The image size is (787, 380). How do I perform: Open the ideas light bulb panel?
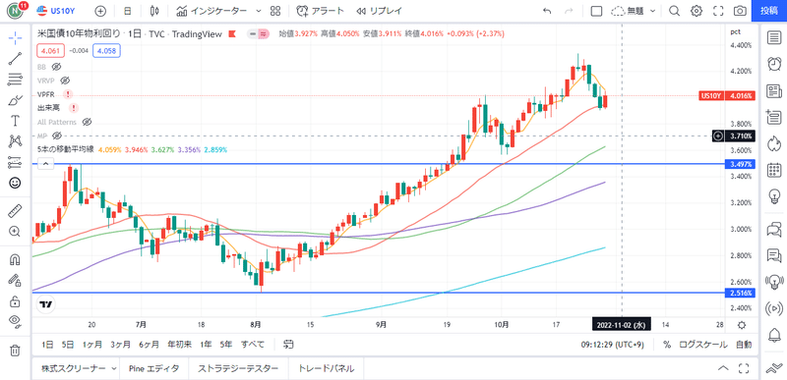[774, 196]
